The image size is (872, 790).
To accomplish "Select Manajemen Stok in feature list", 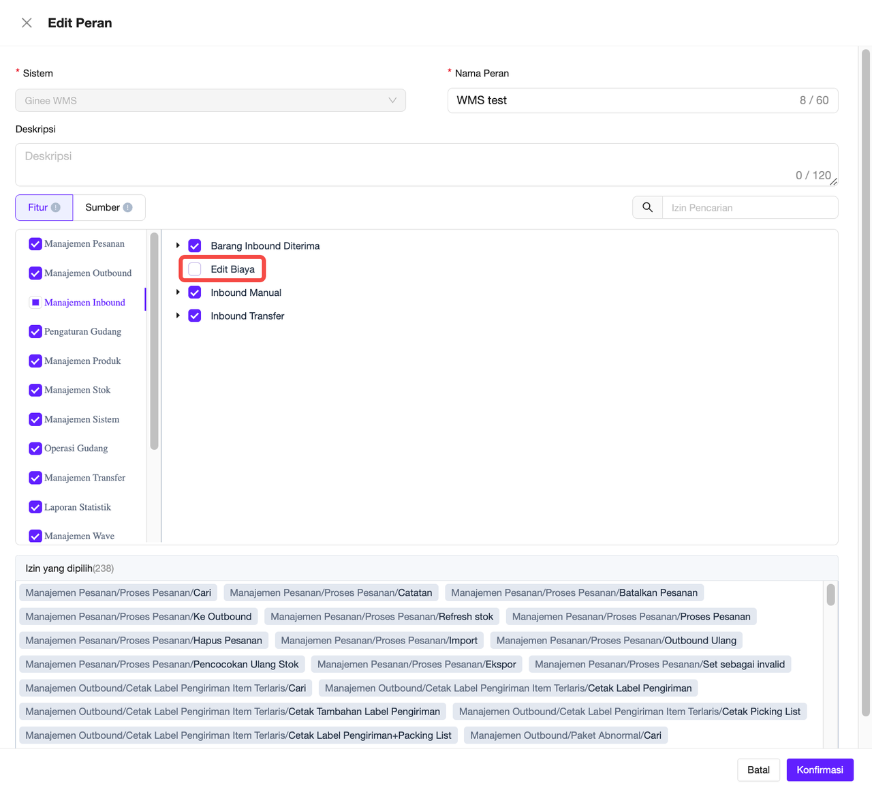I will point(77,390).
